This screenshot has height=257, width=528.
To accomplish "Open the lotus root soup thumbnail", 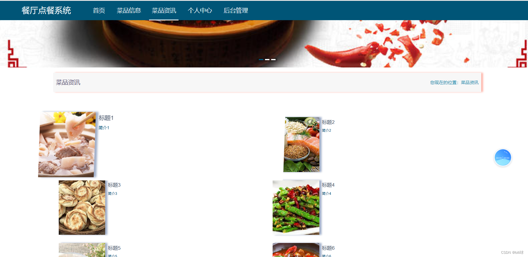I will click(67, 144).
